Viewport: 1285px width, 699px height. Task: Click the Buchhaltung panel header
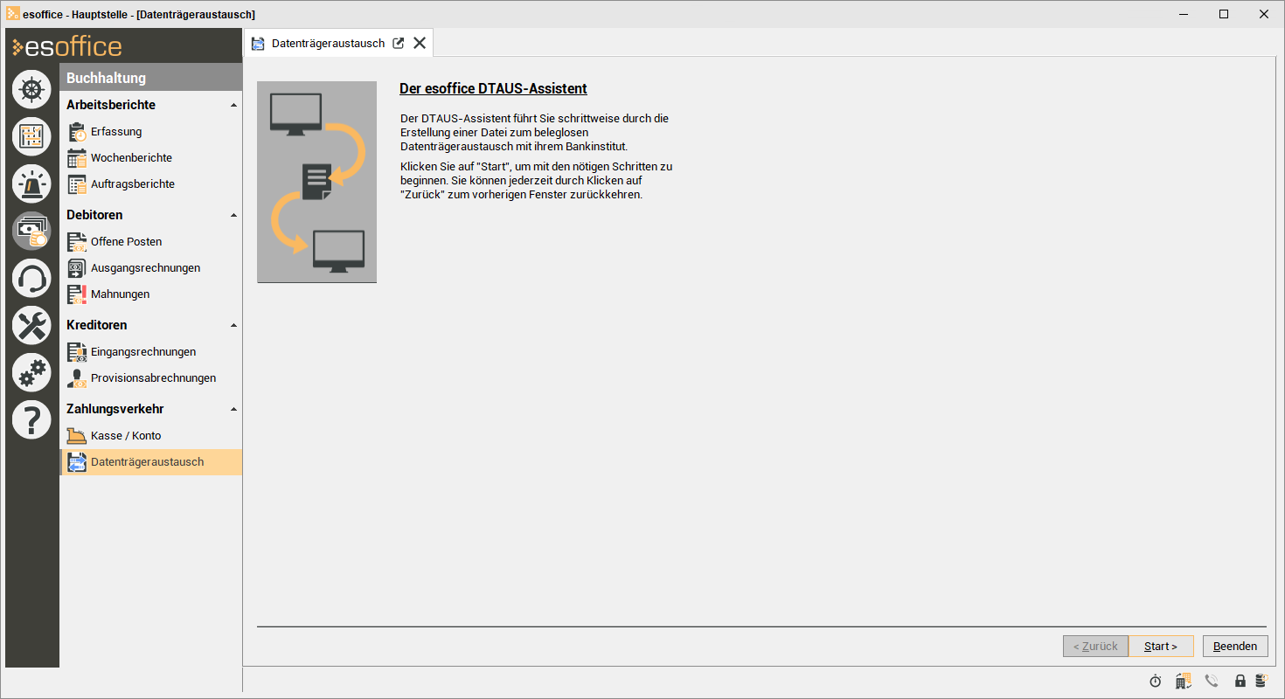click(150, 78)
